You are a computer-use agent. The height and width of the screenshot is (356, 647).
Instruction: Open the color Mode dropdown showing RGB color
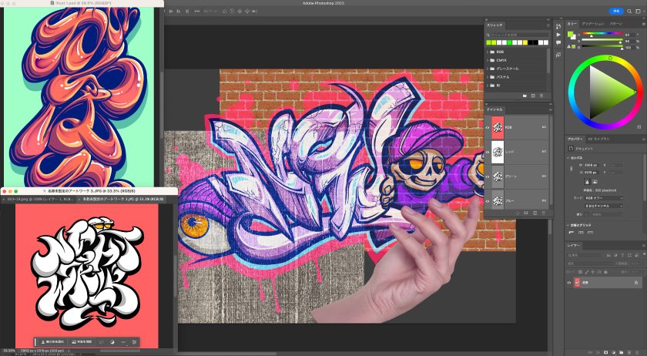pyautogui.click(x=603, y=198)
